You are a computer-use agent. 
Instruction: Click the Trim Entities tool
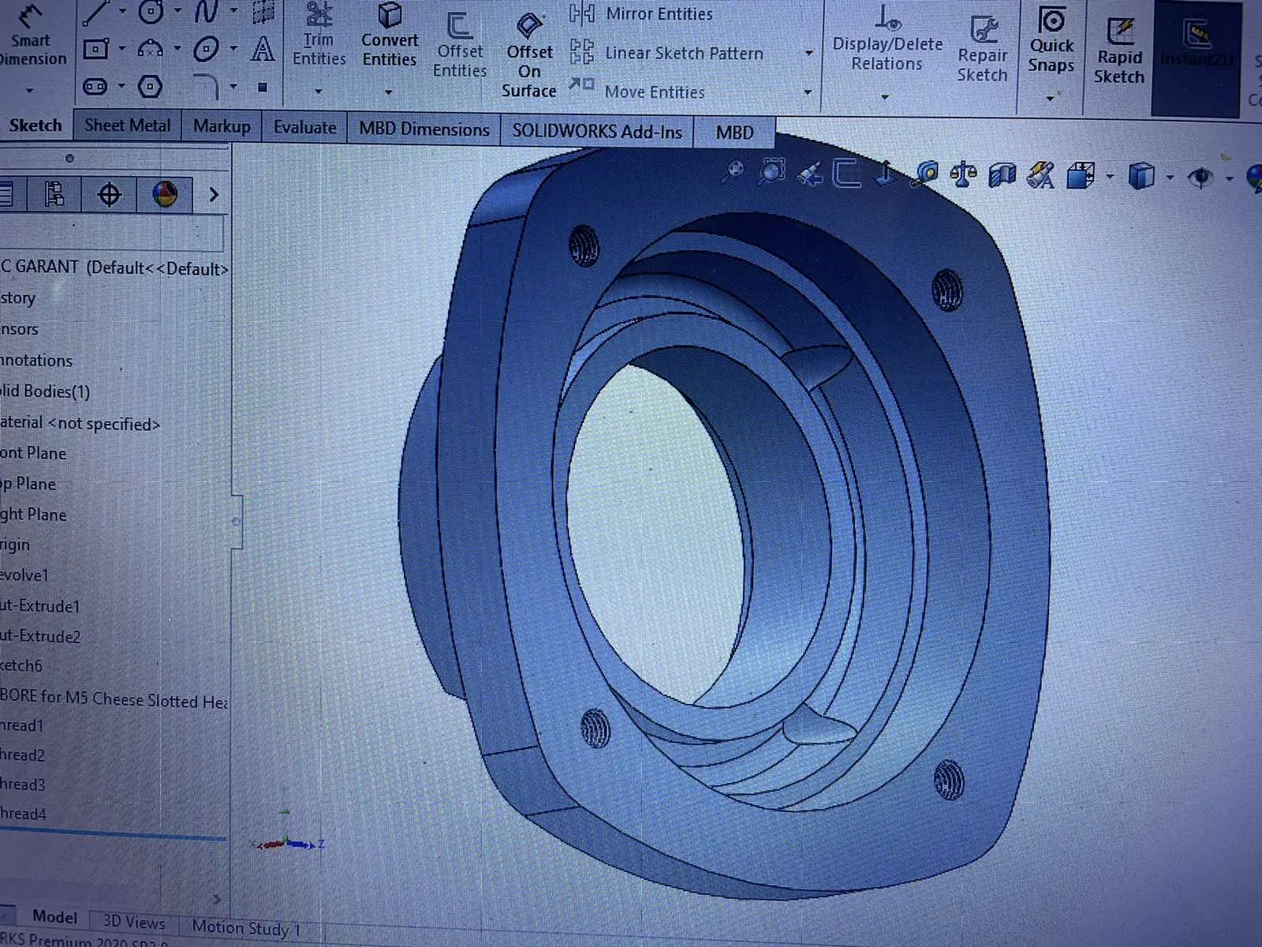point(319,34)
